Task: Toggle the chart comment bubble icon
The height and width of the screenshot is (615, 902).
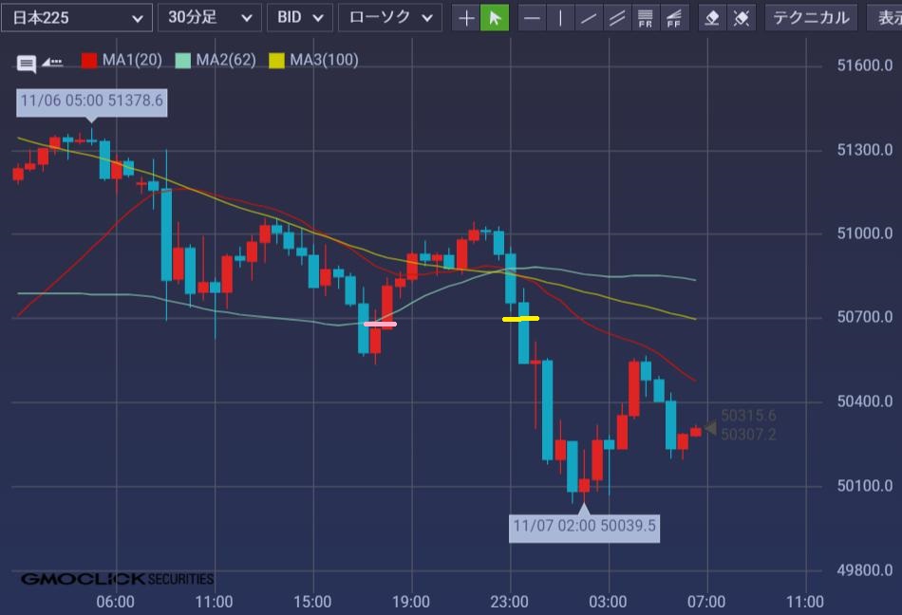Action: pos(27,64)
